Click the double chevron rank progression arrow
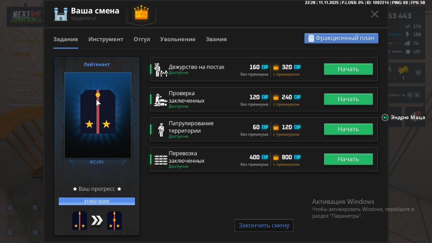This screenshot has width=432, height=243. click(97, 220)
